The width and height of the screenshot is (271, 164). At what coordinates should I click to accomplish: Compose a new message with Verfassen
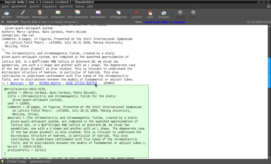pyautogui.click(x=23, y=14)
